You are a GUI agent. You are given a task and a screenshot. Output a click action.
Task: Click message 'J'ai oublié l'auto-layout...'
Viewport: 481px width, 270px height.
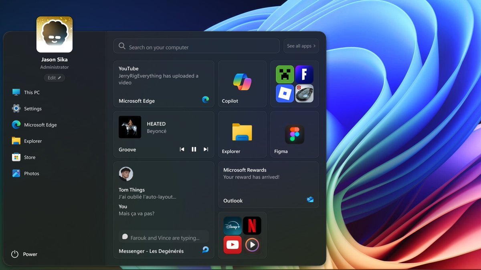(x=148, y=197)
